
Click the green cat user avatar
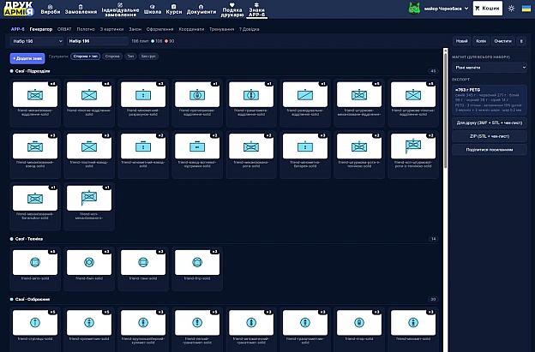pyautogui.click(x=414, y=9)
